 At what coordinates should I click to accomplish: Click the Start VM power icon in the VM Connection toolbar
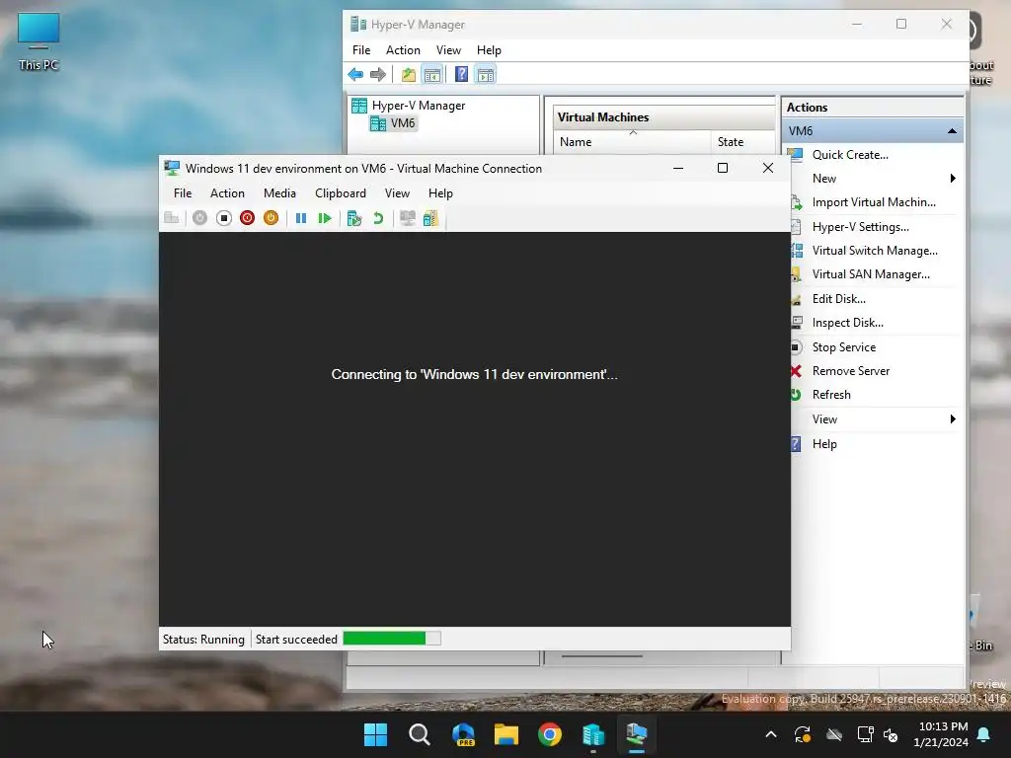point(199,218)
